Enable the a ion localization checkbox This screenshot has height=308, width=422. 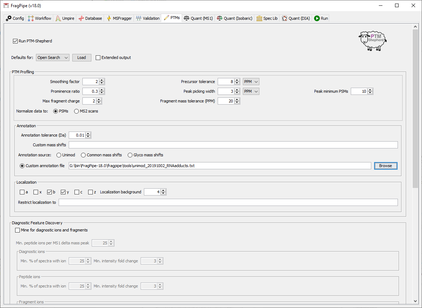[22, 192]
